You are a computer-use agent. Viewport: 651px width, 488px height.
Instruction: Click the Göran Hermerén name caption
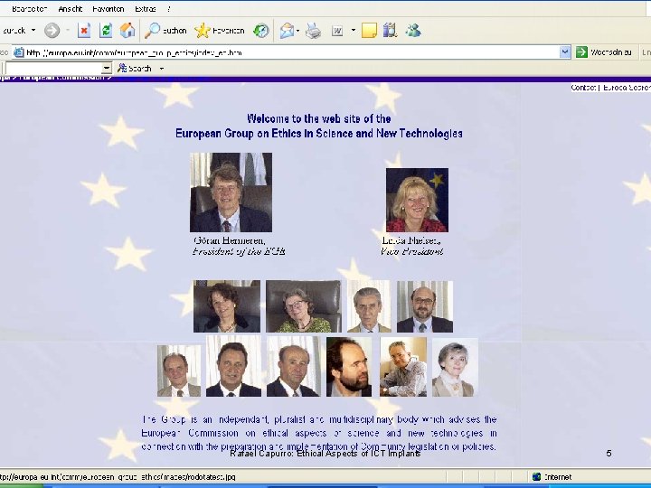(229, 240)
